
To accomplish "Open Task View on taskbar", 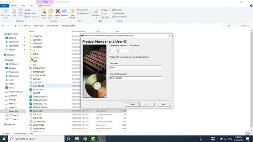I will click(x=68, y=138).
